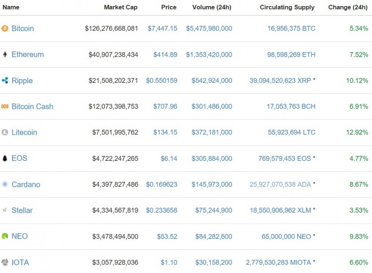Viewport: 372px width, 273px height.
Task: Click the Litecoin coin icon
Action: point(5,133)
